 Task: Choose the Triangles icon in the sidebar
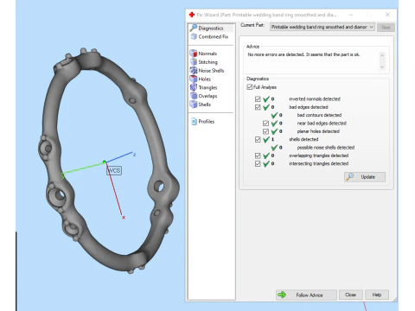194,87
